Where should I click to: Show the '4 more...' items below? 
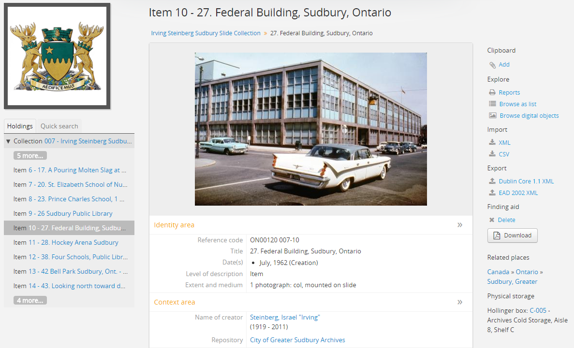30,300
